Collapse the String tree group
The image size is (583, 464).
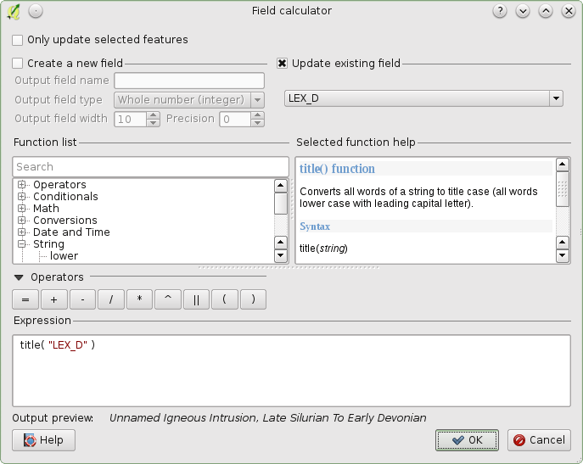22,244
